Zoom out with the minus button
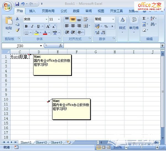 (x=126, y=147)
